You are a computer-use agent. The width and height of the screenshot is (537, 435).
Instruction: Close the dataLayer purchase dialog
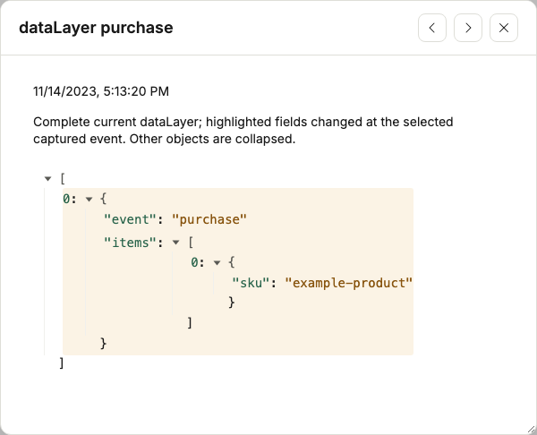pyautogui.click(x=504, y=28)
